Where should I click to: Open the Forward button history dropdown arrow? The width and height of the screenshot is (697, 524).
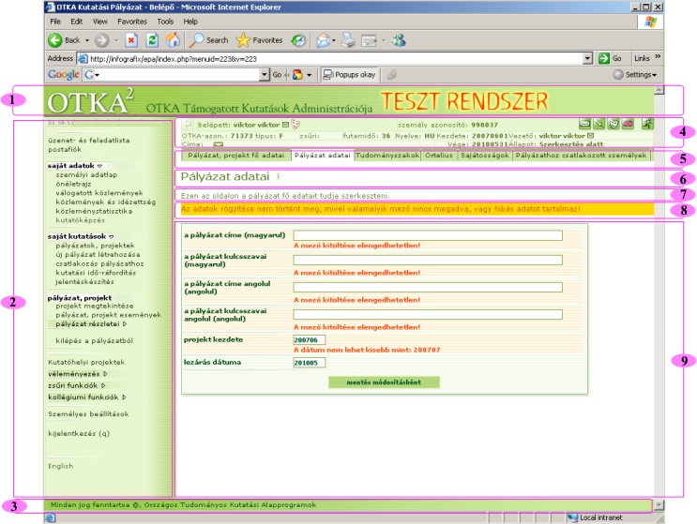(116, 40)
